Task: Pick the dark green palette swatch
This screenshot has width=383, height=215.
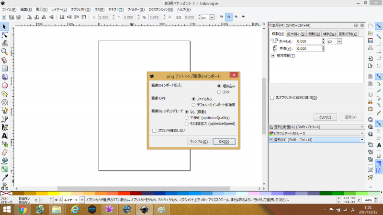Action: 326,193
